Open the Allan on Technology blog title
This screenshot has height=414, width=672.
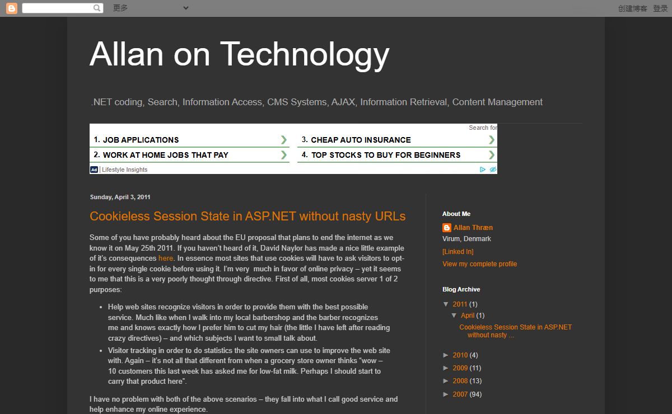pyautogui.click(x=240, y=54)
